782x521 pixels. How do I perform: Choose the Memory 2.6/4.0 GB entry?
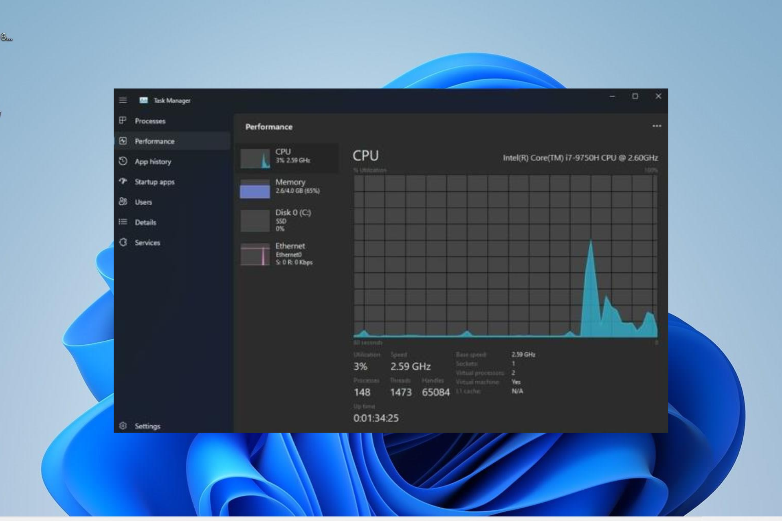tap(297, 186)
